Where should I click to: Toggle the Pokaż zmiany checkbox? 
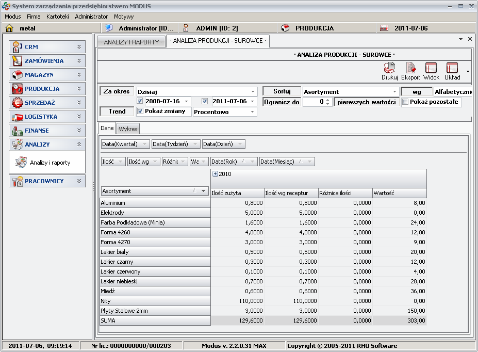point(140,111)
